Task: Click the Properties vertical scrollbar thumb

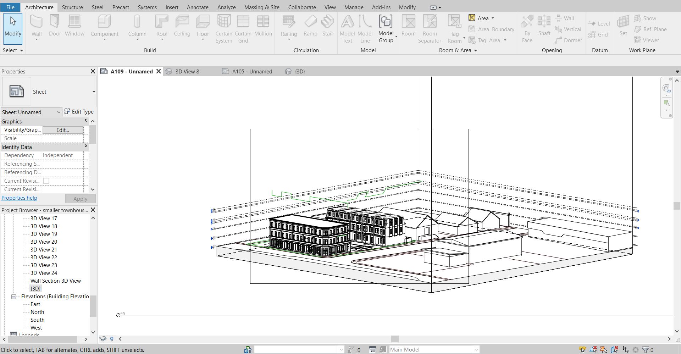Action: click(93, 134)
